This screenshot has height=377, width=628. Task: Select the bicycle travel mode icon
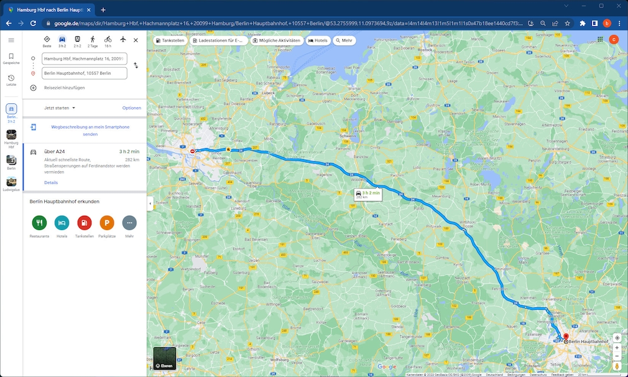point(108,40)
